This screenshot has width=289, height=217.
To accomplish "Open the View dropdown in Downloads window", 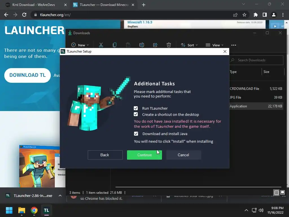I will coord(214,45).
